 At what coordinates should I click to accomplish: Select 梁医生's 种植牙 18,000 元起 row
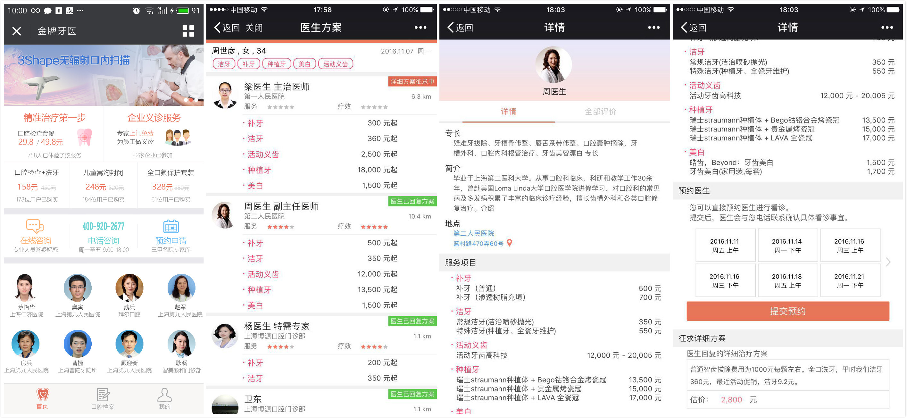[320, 170]
